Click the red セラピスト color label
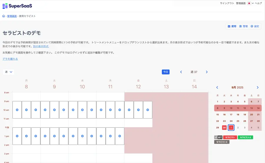This screenshot has width=265, height=163. [x=230, y=137]
